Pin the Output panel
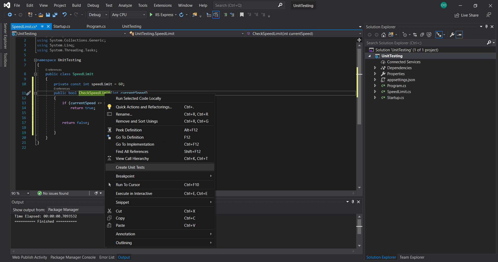Image resolution: width=498 pixels, height=262 pixels. pos(353,202)
